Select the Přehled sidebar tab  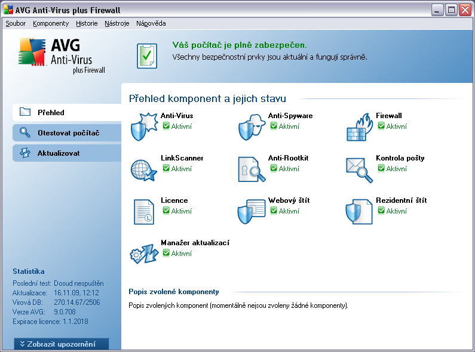pos(67,113)
